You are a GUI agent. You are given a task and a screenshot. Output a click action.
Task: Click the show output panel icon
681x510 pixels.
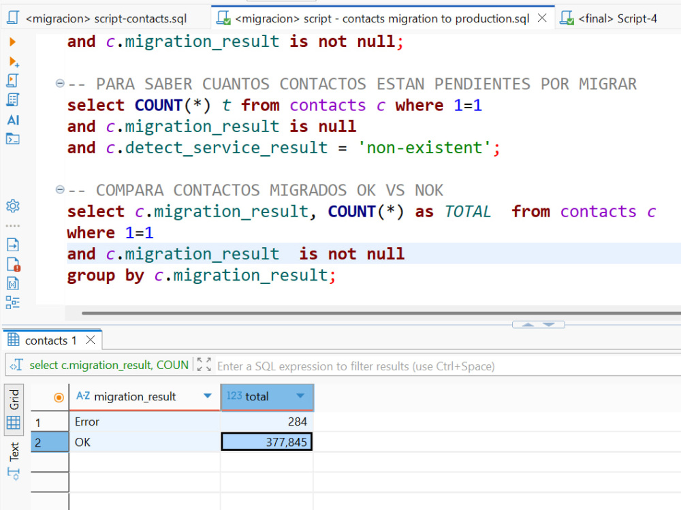point(13,244)
